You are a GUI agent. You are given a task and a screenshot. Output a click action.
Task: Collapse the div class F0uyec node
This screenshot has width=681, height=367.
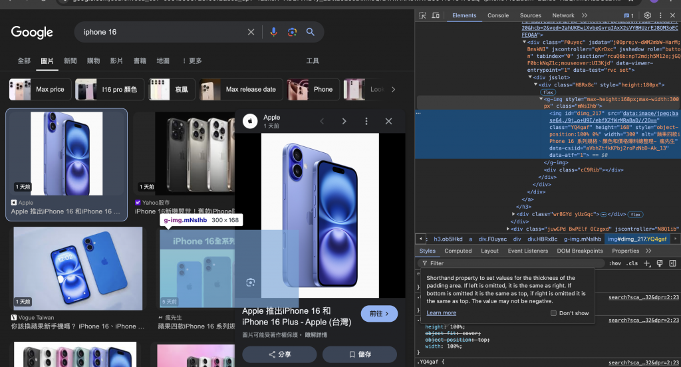coord(525,42)
